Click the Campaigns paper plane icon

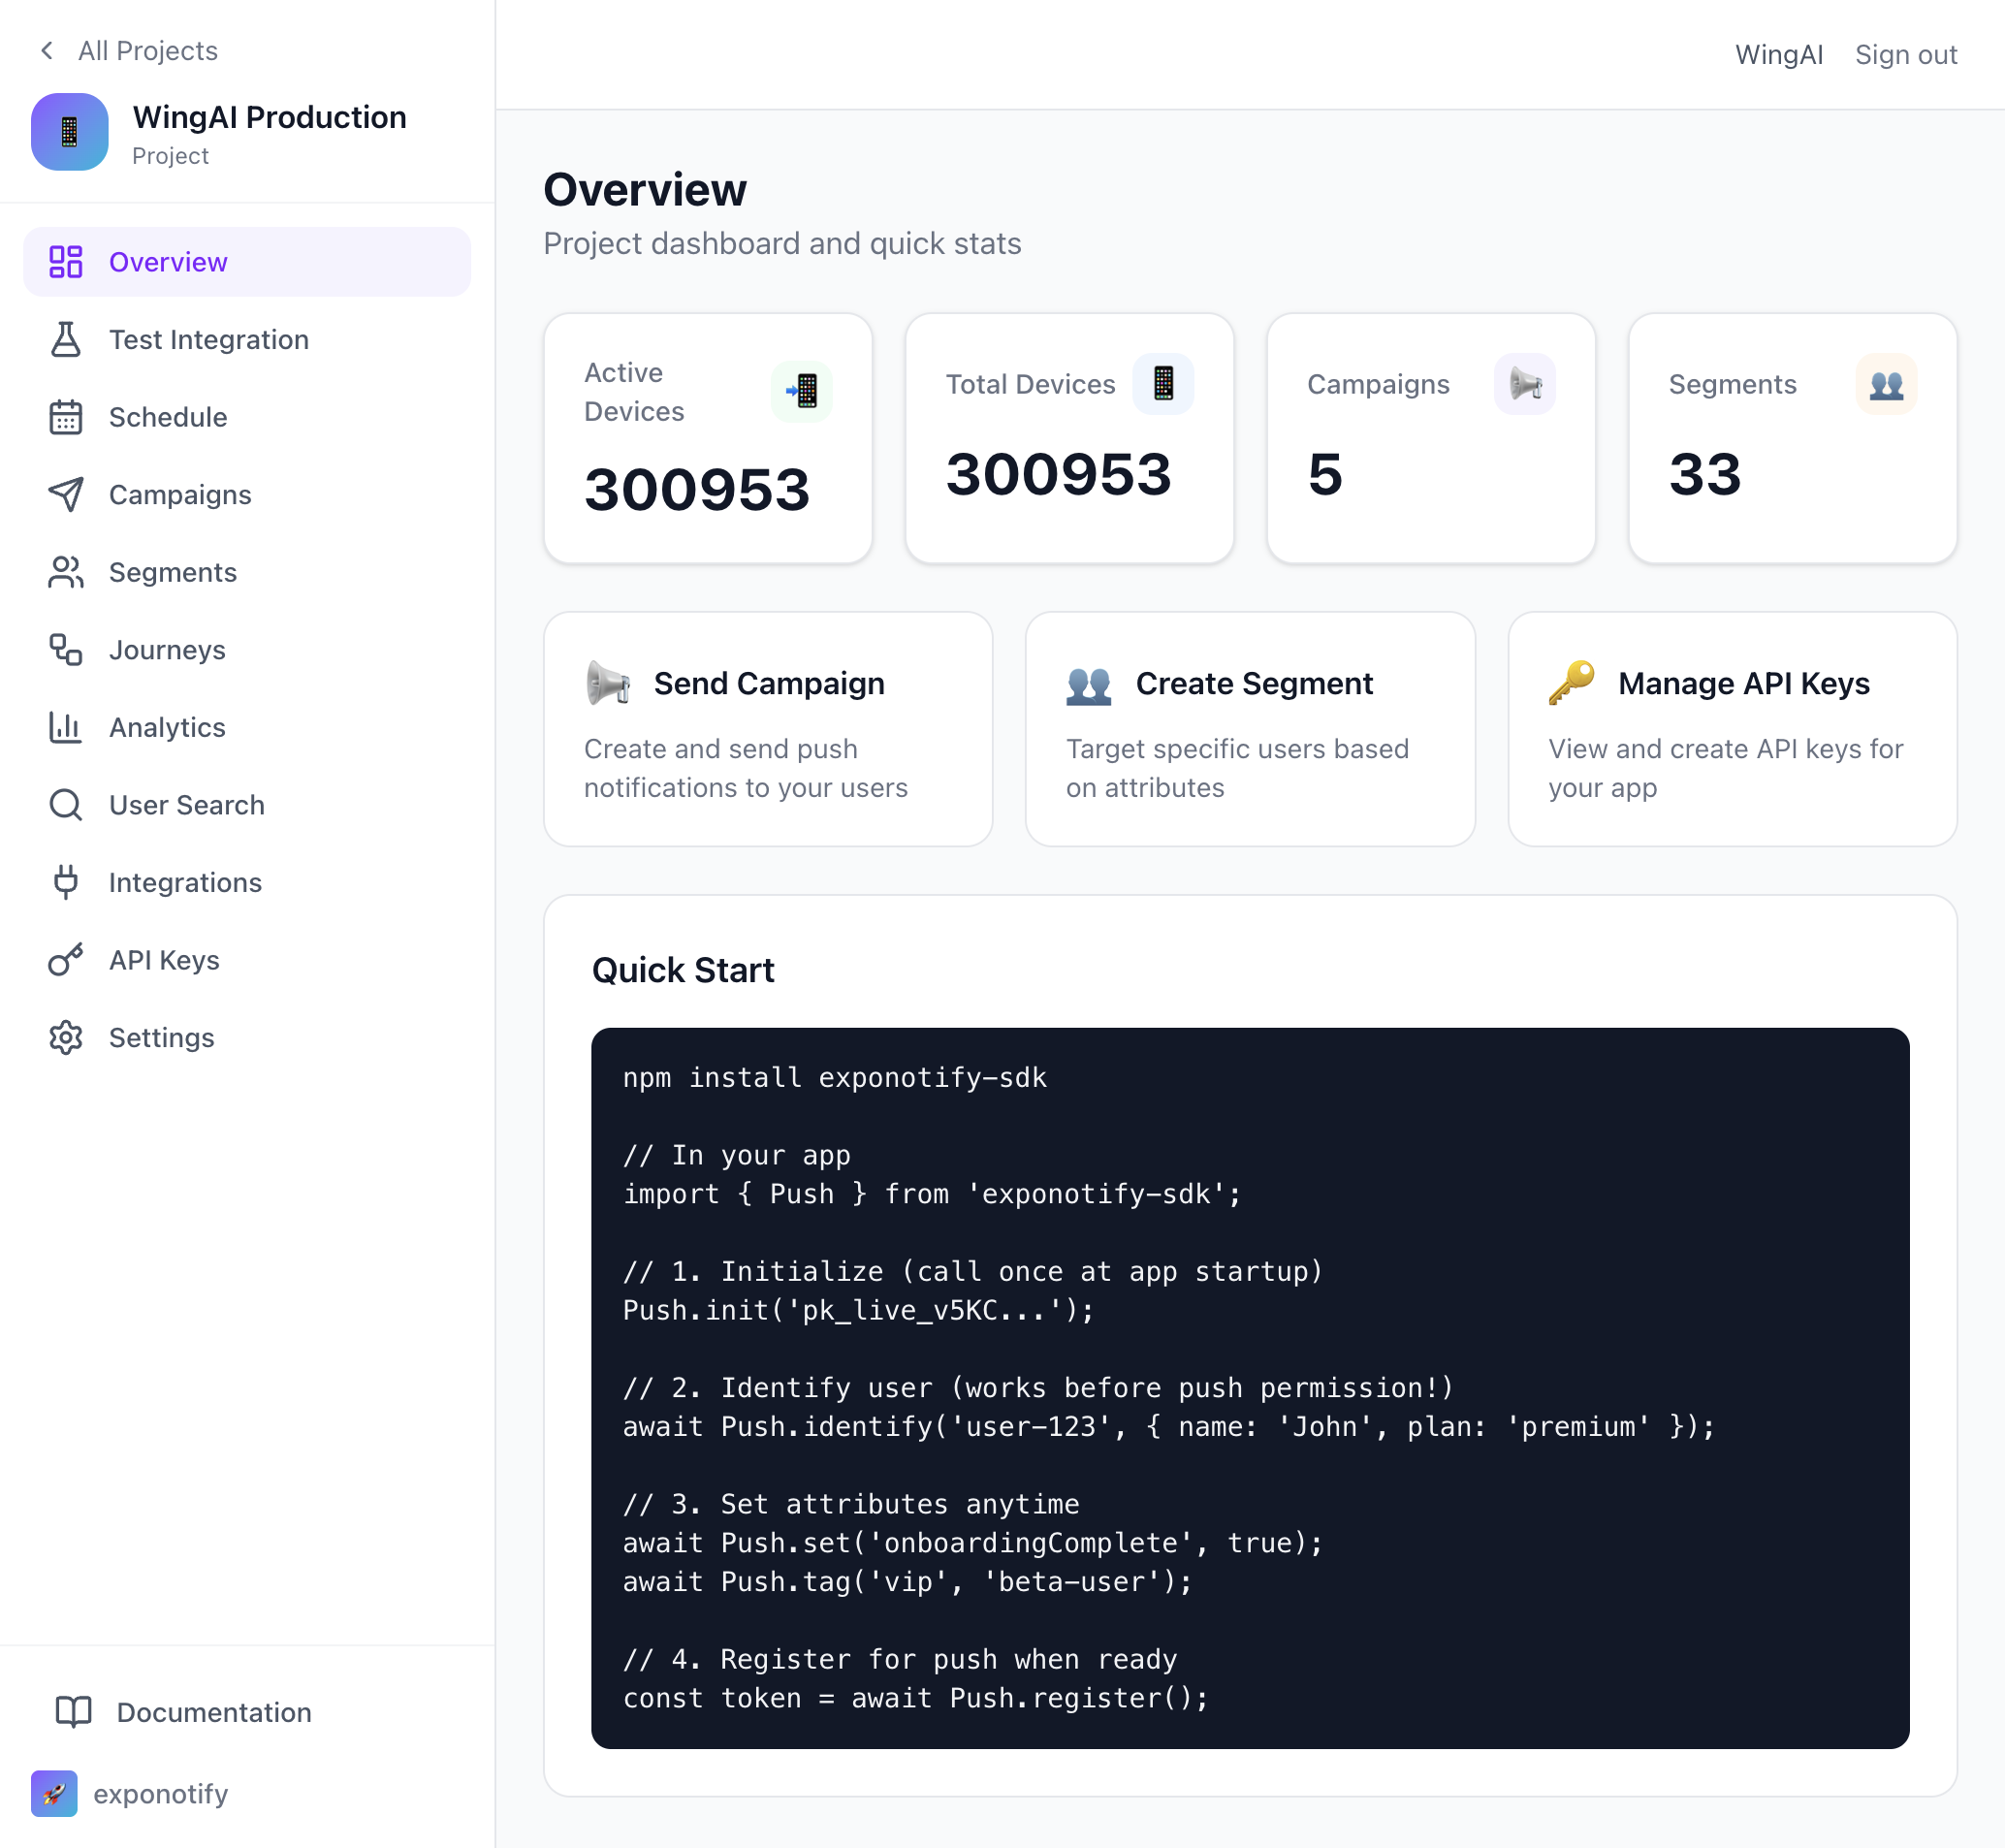[x=65, y=494]
